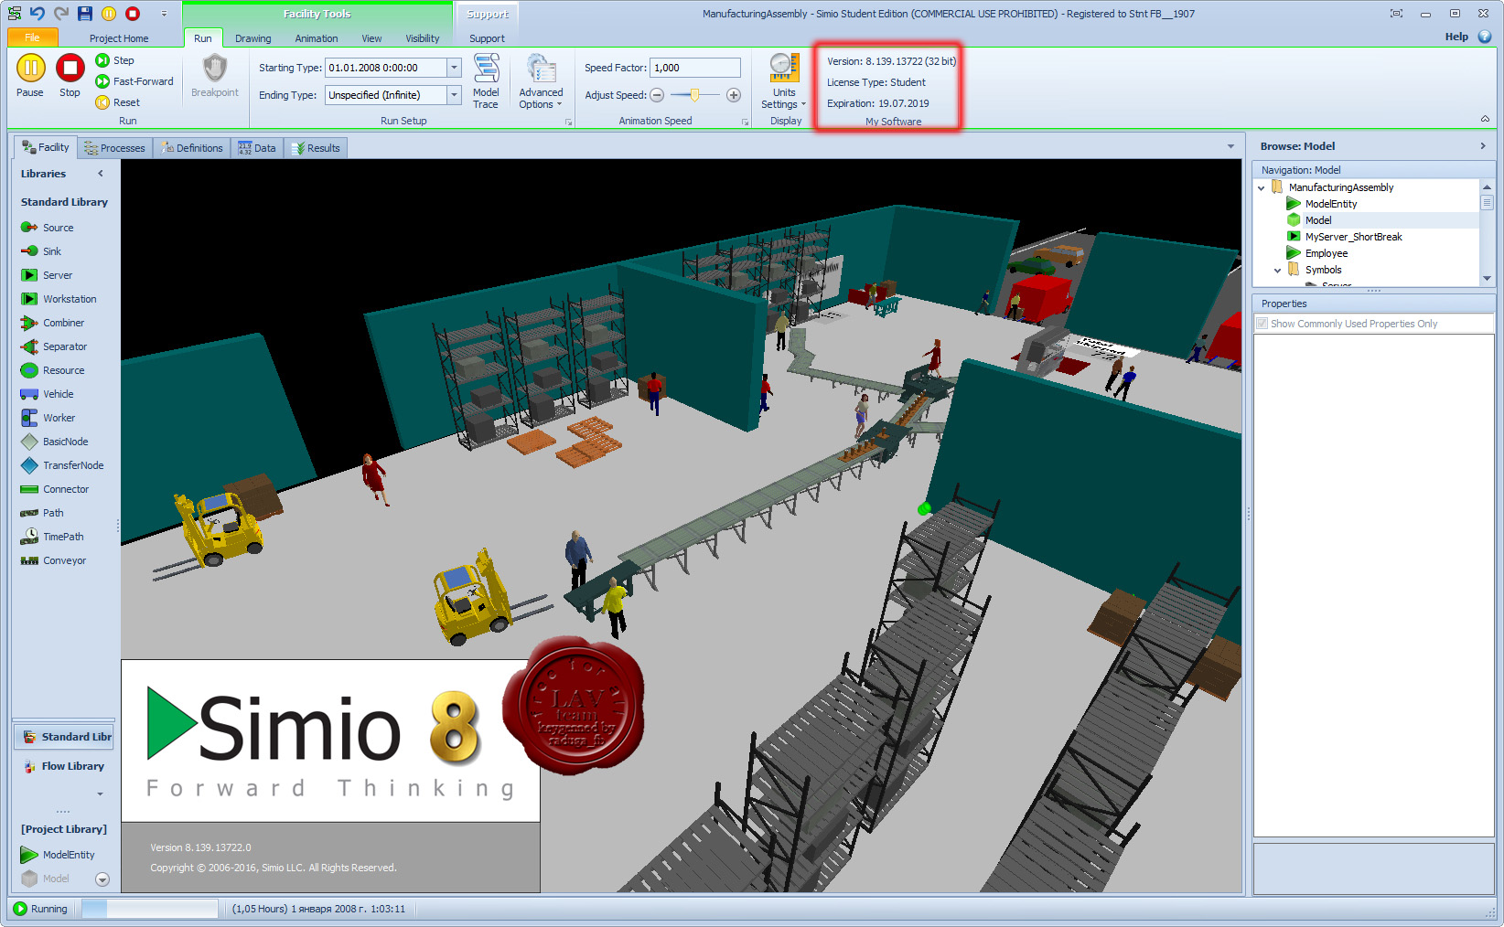Image resolution: width=1504 pixels, height=927 pixels.
Task: Open Units Settings dropdown
Action: (x=784, y=81)
